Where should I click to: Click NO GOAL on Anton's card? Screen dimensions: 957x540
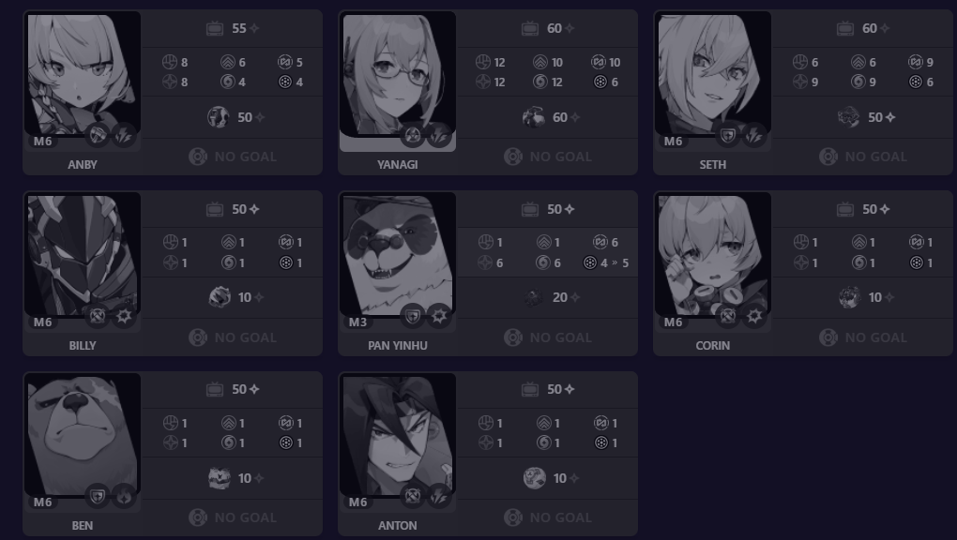[548, 517]
